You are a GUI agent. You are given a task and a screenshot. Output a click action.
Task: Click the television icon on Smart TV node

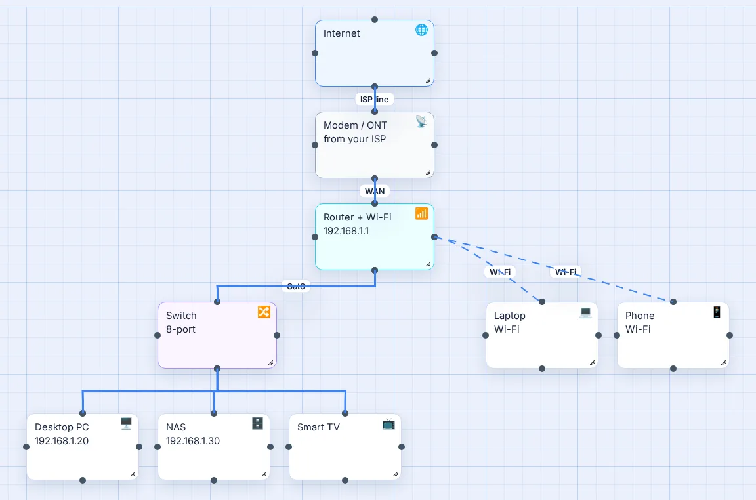click(x=388, y=424)
